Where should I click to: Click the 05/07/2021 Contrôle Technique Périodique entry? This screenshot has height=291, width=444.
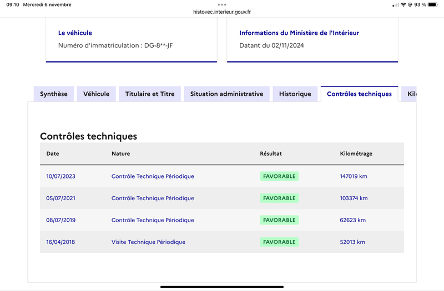tap(153, 198)
